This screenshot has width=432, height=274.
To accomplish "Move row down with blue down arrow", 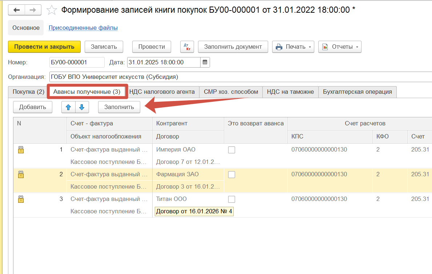I will coord(82,107).
